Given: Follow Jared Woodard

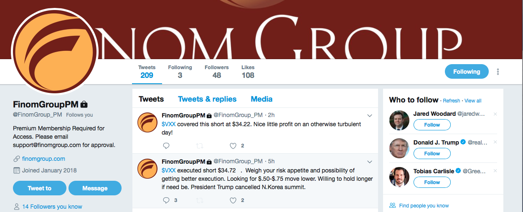Looking at the screenshot, I should tap(432, 125).
